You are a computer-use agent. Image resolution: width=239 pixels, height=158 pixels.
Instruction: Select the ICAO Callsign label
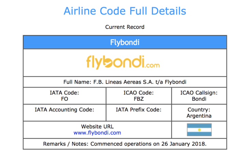pos(199,93)
